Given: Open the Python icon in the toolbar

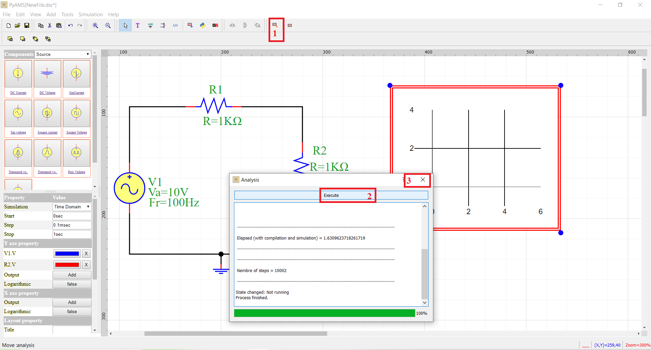Looking at the screenshot, I should pos(203,25).
